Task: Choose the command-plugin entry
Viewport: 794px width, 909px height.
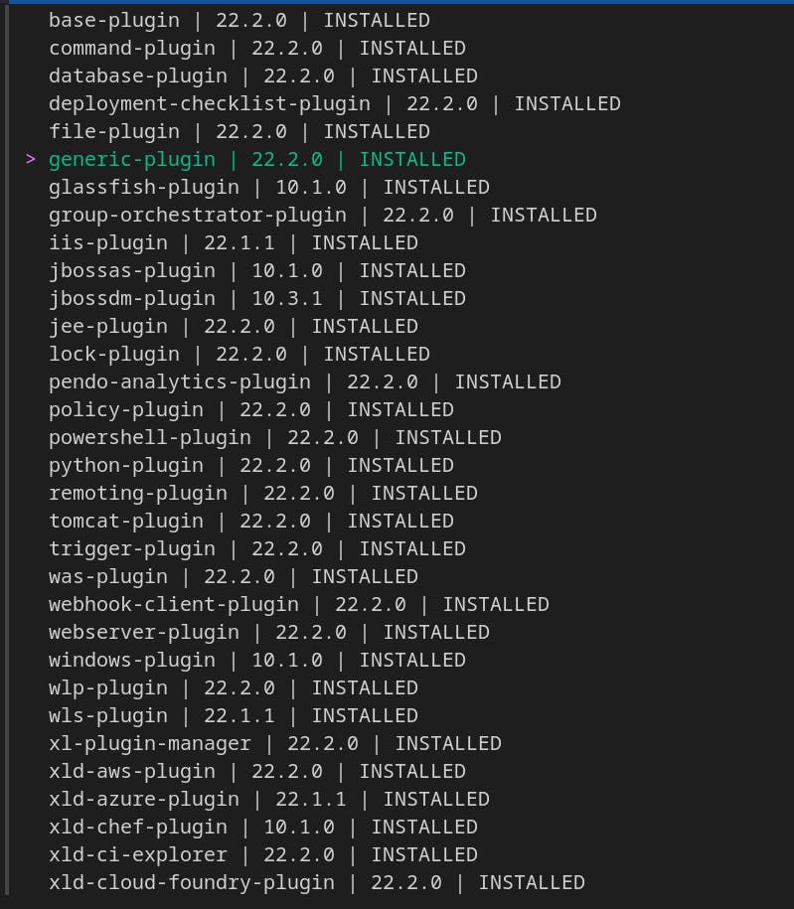Action: (256, 48)
